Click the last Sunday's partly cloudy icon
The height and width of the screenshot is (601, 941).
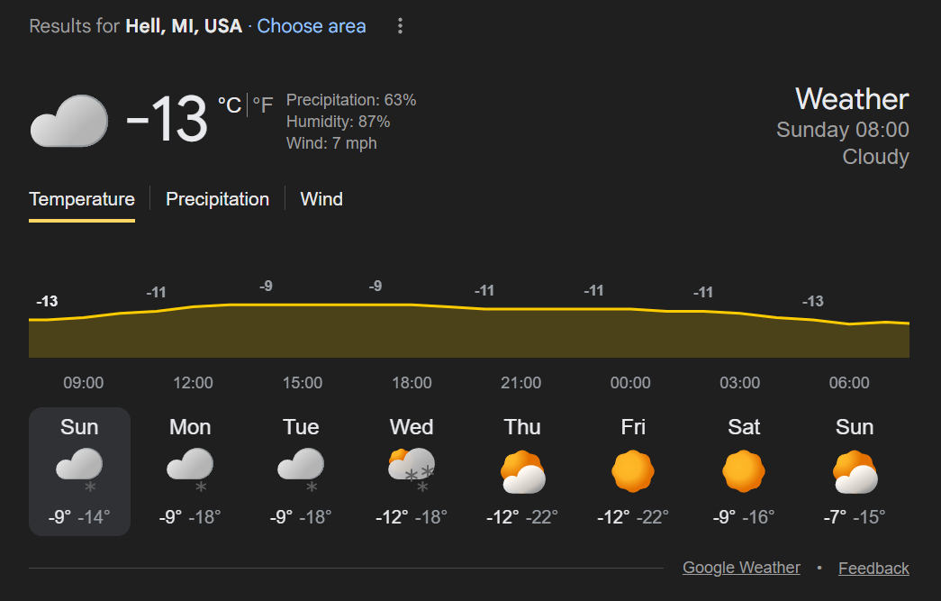pos(855,472)
